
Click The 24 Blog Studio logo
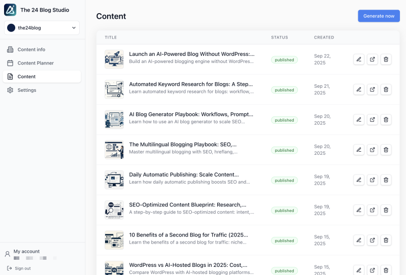pos(10,10)
